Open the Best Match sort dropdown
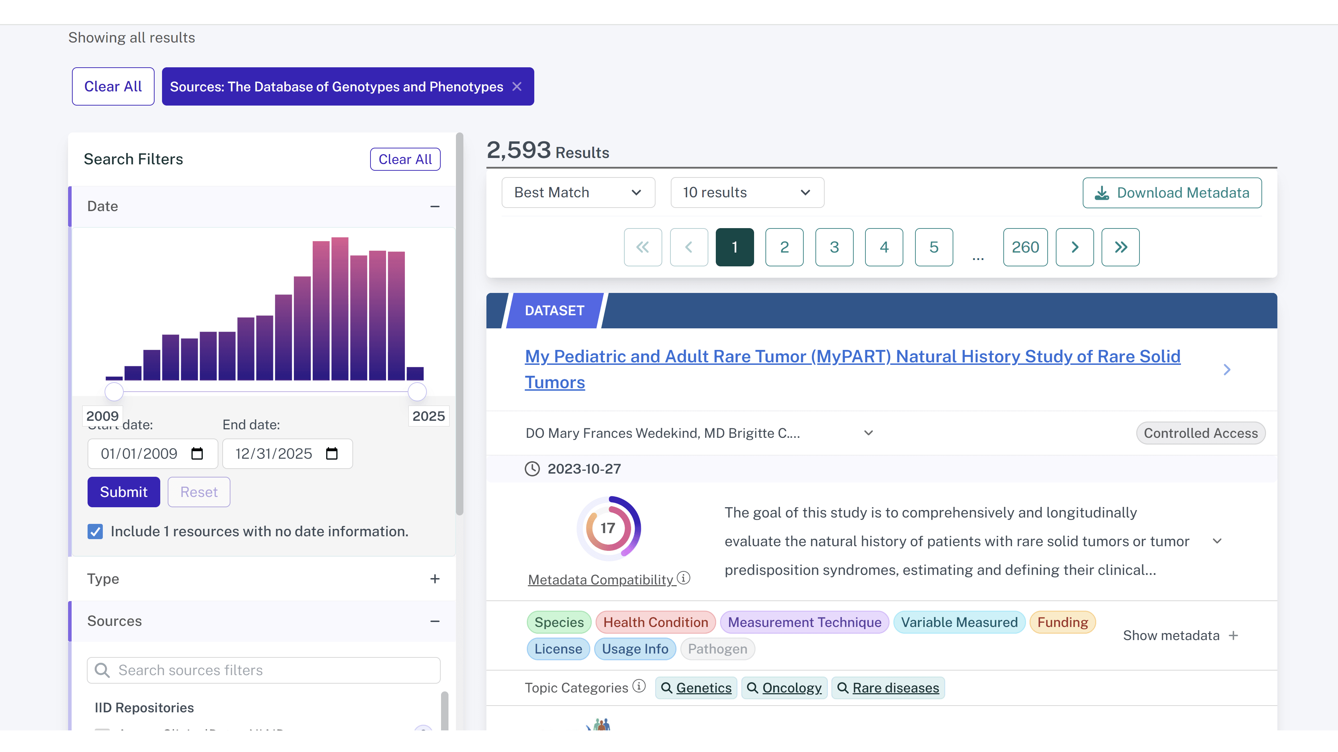The width and height of the screenshot is (1338, 752). 578,193
